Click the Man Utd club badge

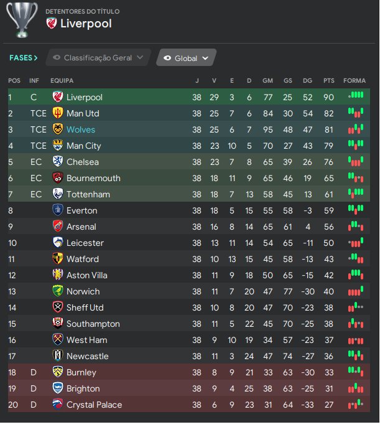pos(58,113)
